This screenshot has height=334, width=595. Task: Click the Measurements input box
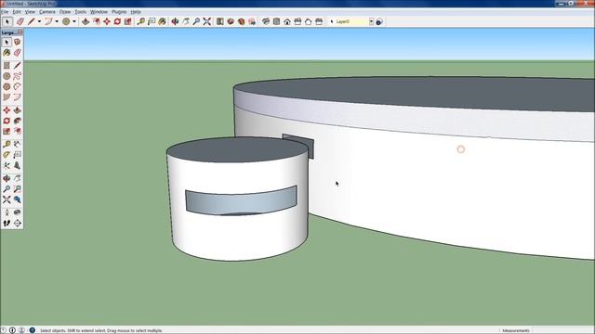pos(562,330)
